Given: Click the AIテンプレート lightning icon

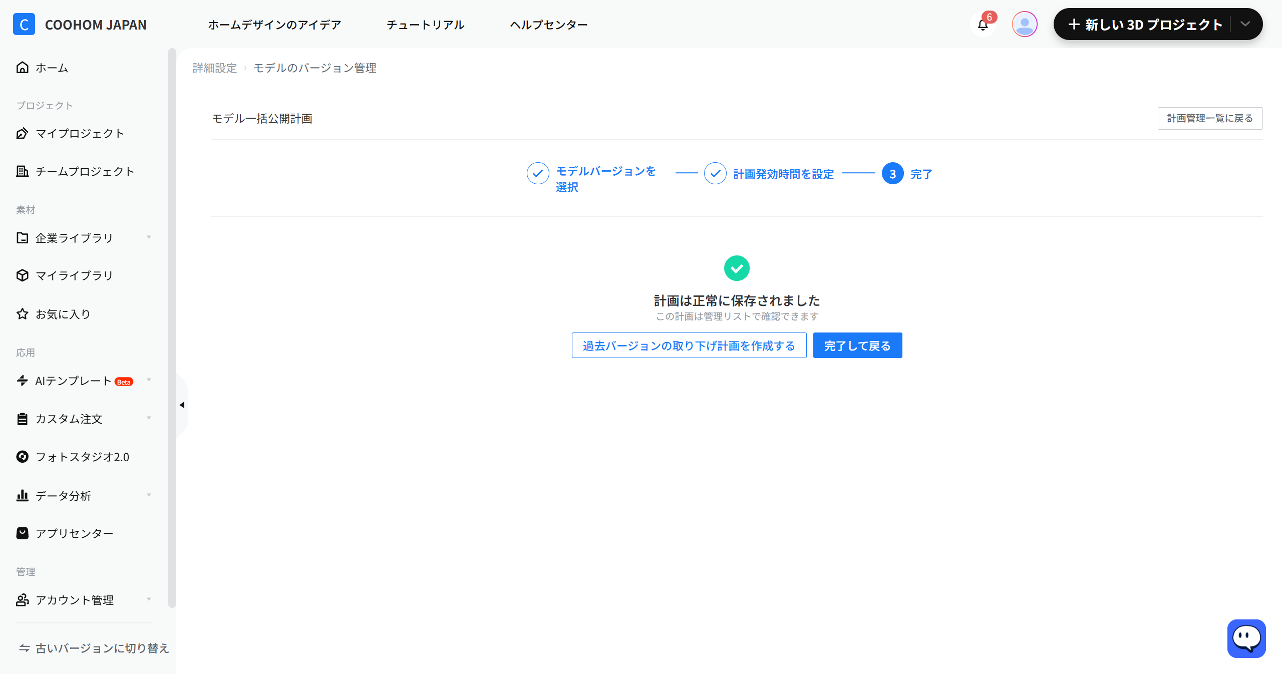Looking at the screenshot, I should pos(23,381).
